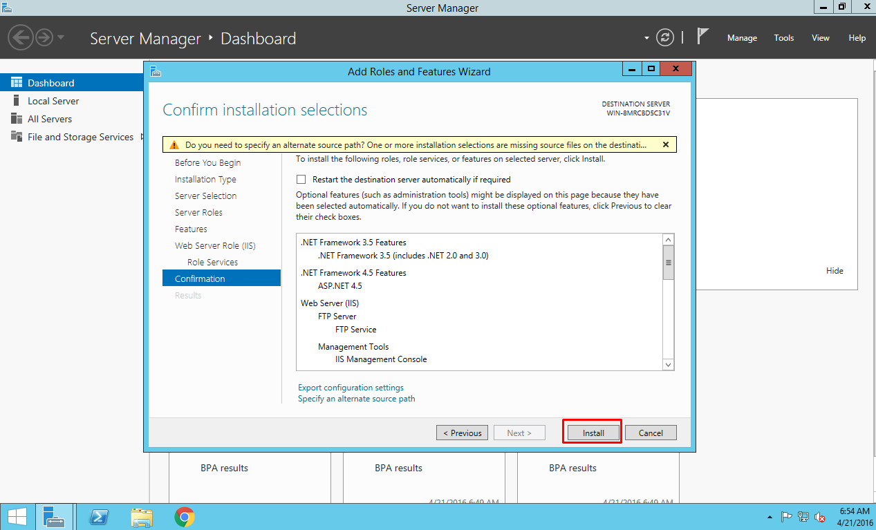This screenshot has height=530, width=876.
Task: Click the Local Server sidebar icon
Action: pos(16,101)
